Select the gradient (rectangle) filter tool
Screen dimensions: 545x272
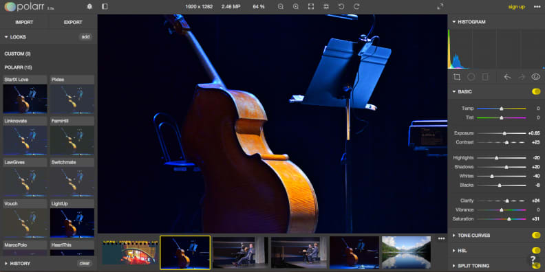click(x=485, y=77)
